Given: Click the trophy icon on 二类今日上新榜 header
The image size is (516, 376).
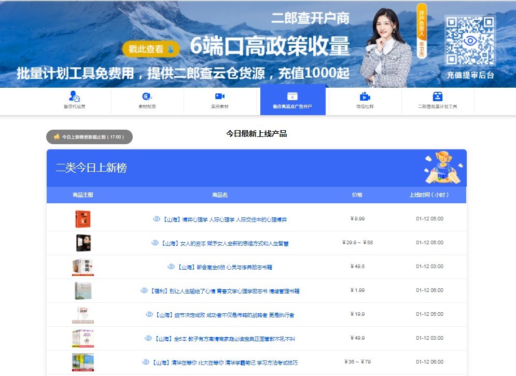Looking at the screenshot, I should point(443,168).
